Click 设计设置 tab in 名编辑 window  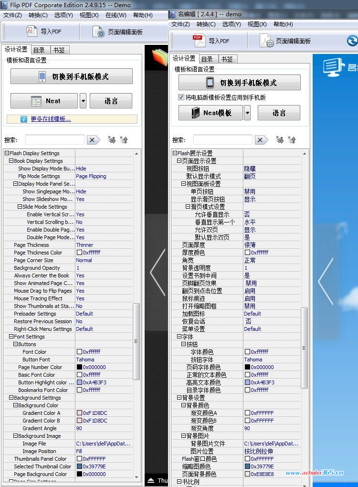(x=184, y=58)
